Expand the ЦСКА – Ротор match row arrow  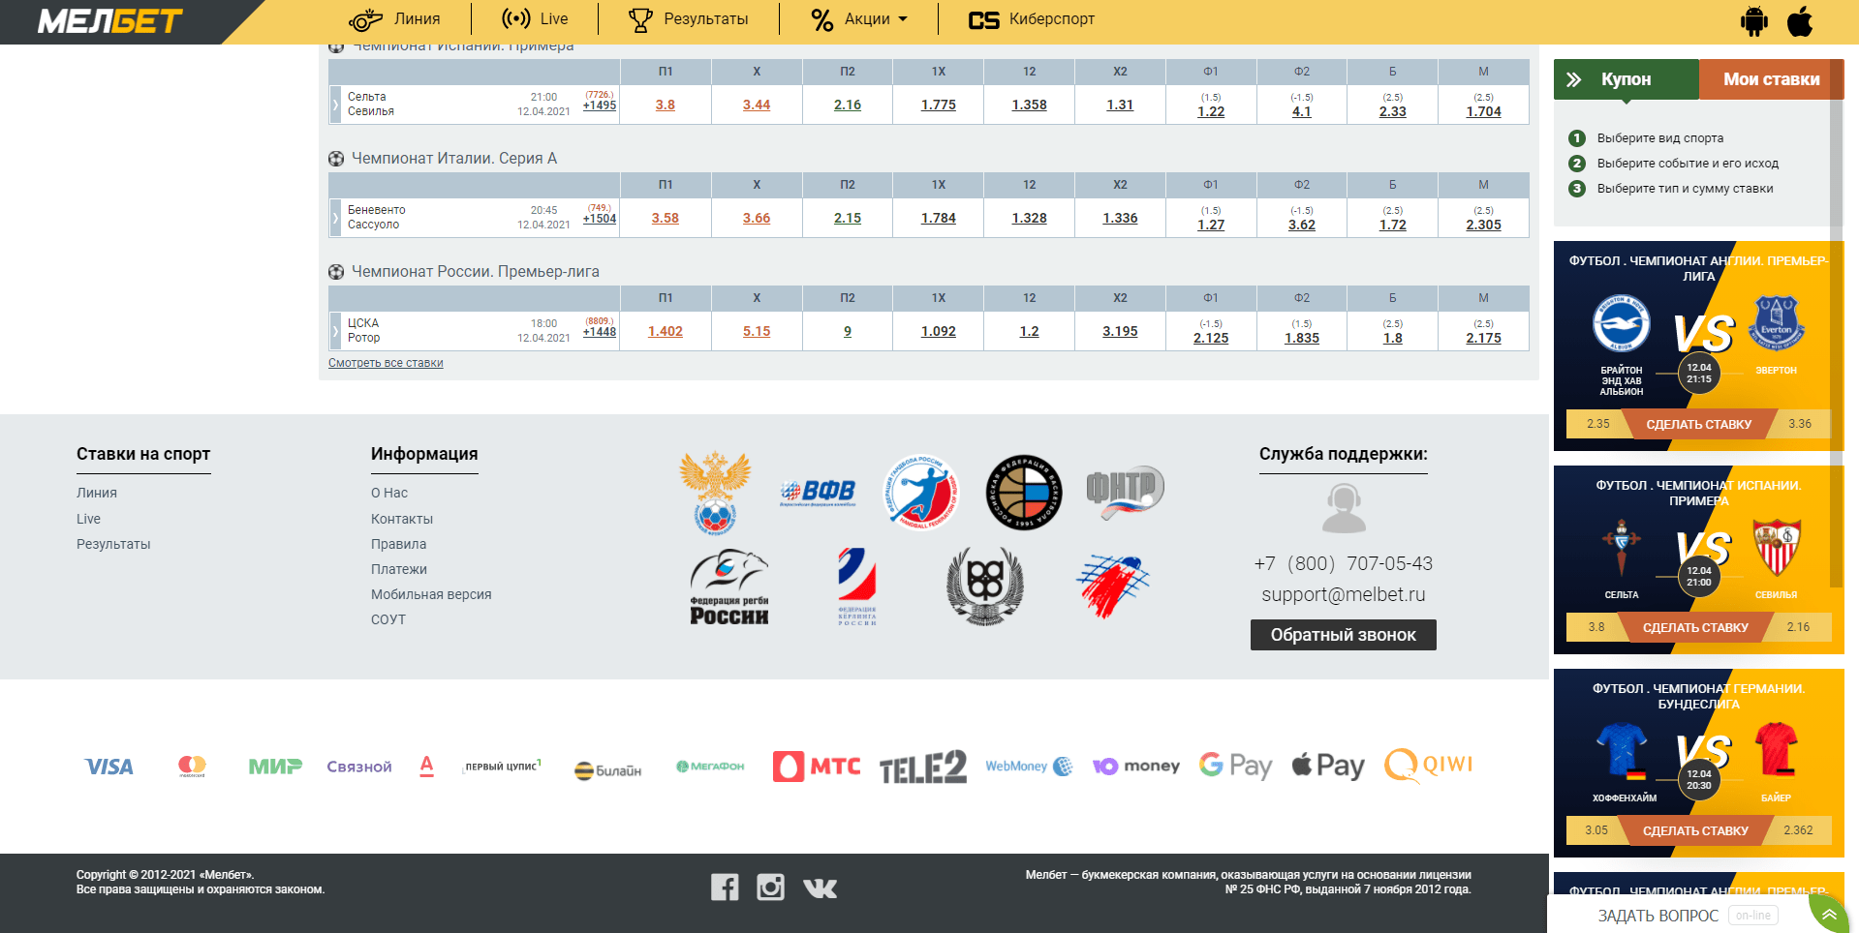335,331
